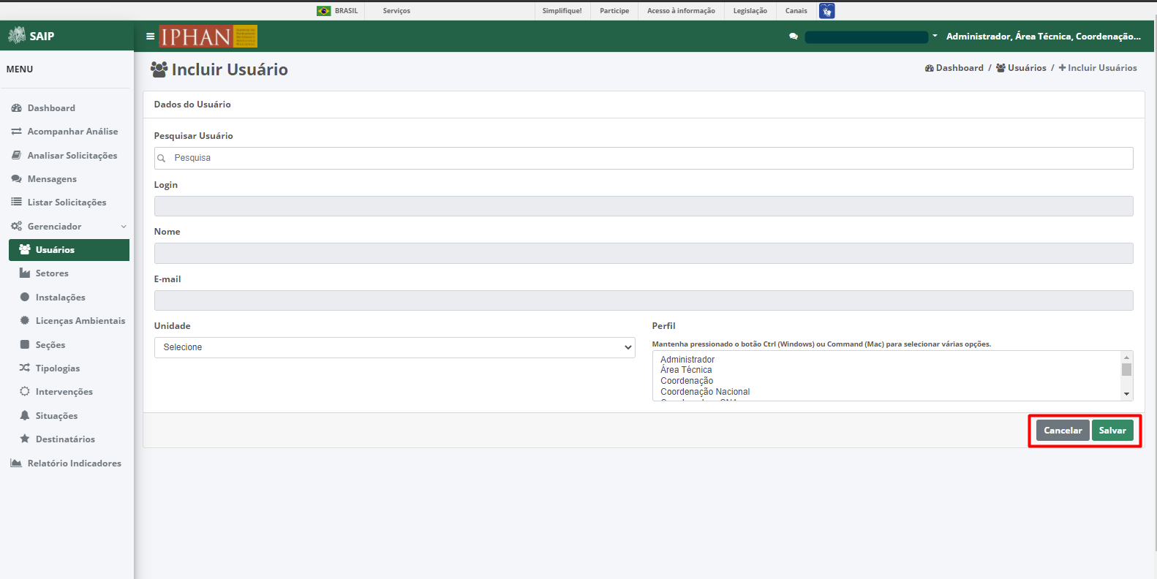Open the IPHAN logo link
The image size is (1157, 579).
[208, 37]
